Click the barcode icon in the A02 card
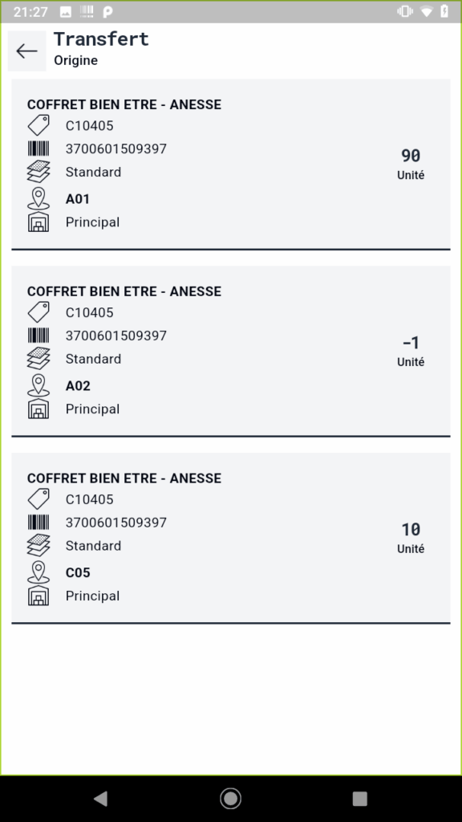The width and height of the screenshot is (462, 822). [x=38, y=336]
